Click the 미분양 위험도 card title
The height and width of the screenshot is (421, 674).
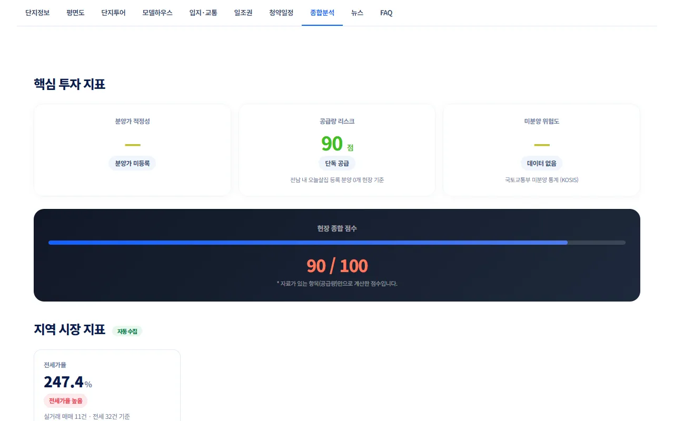(541, 121)
